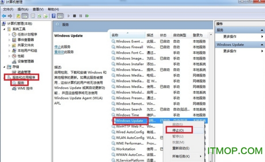Open the 操作(A) menu
This screenshot has height=162, width=265.
click(23, 9)
